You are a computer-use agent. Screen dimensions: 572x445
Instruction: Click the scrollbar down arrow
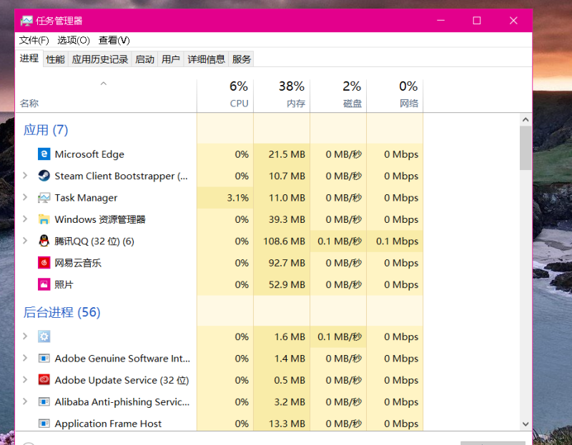(x=526, y=424)
